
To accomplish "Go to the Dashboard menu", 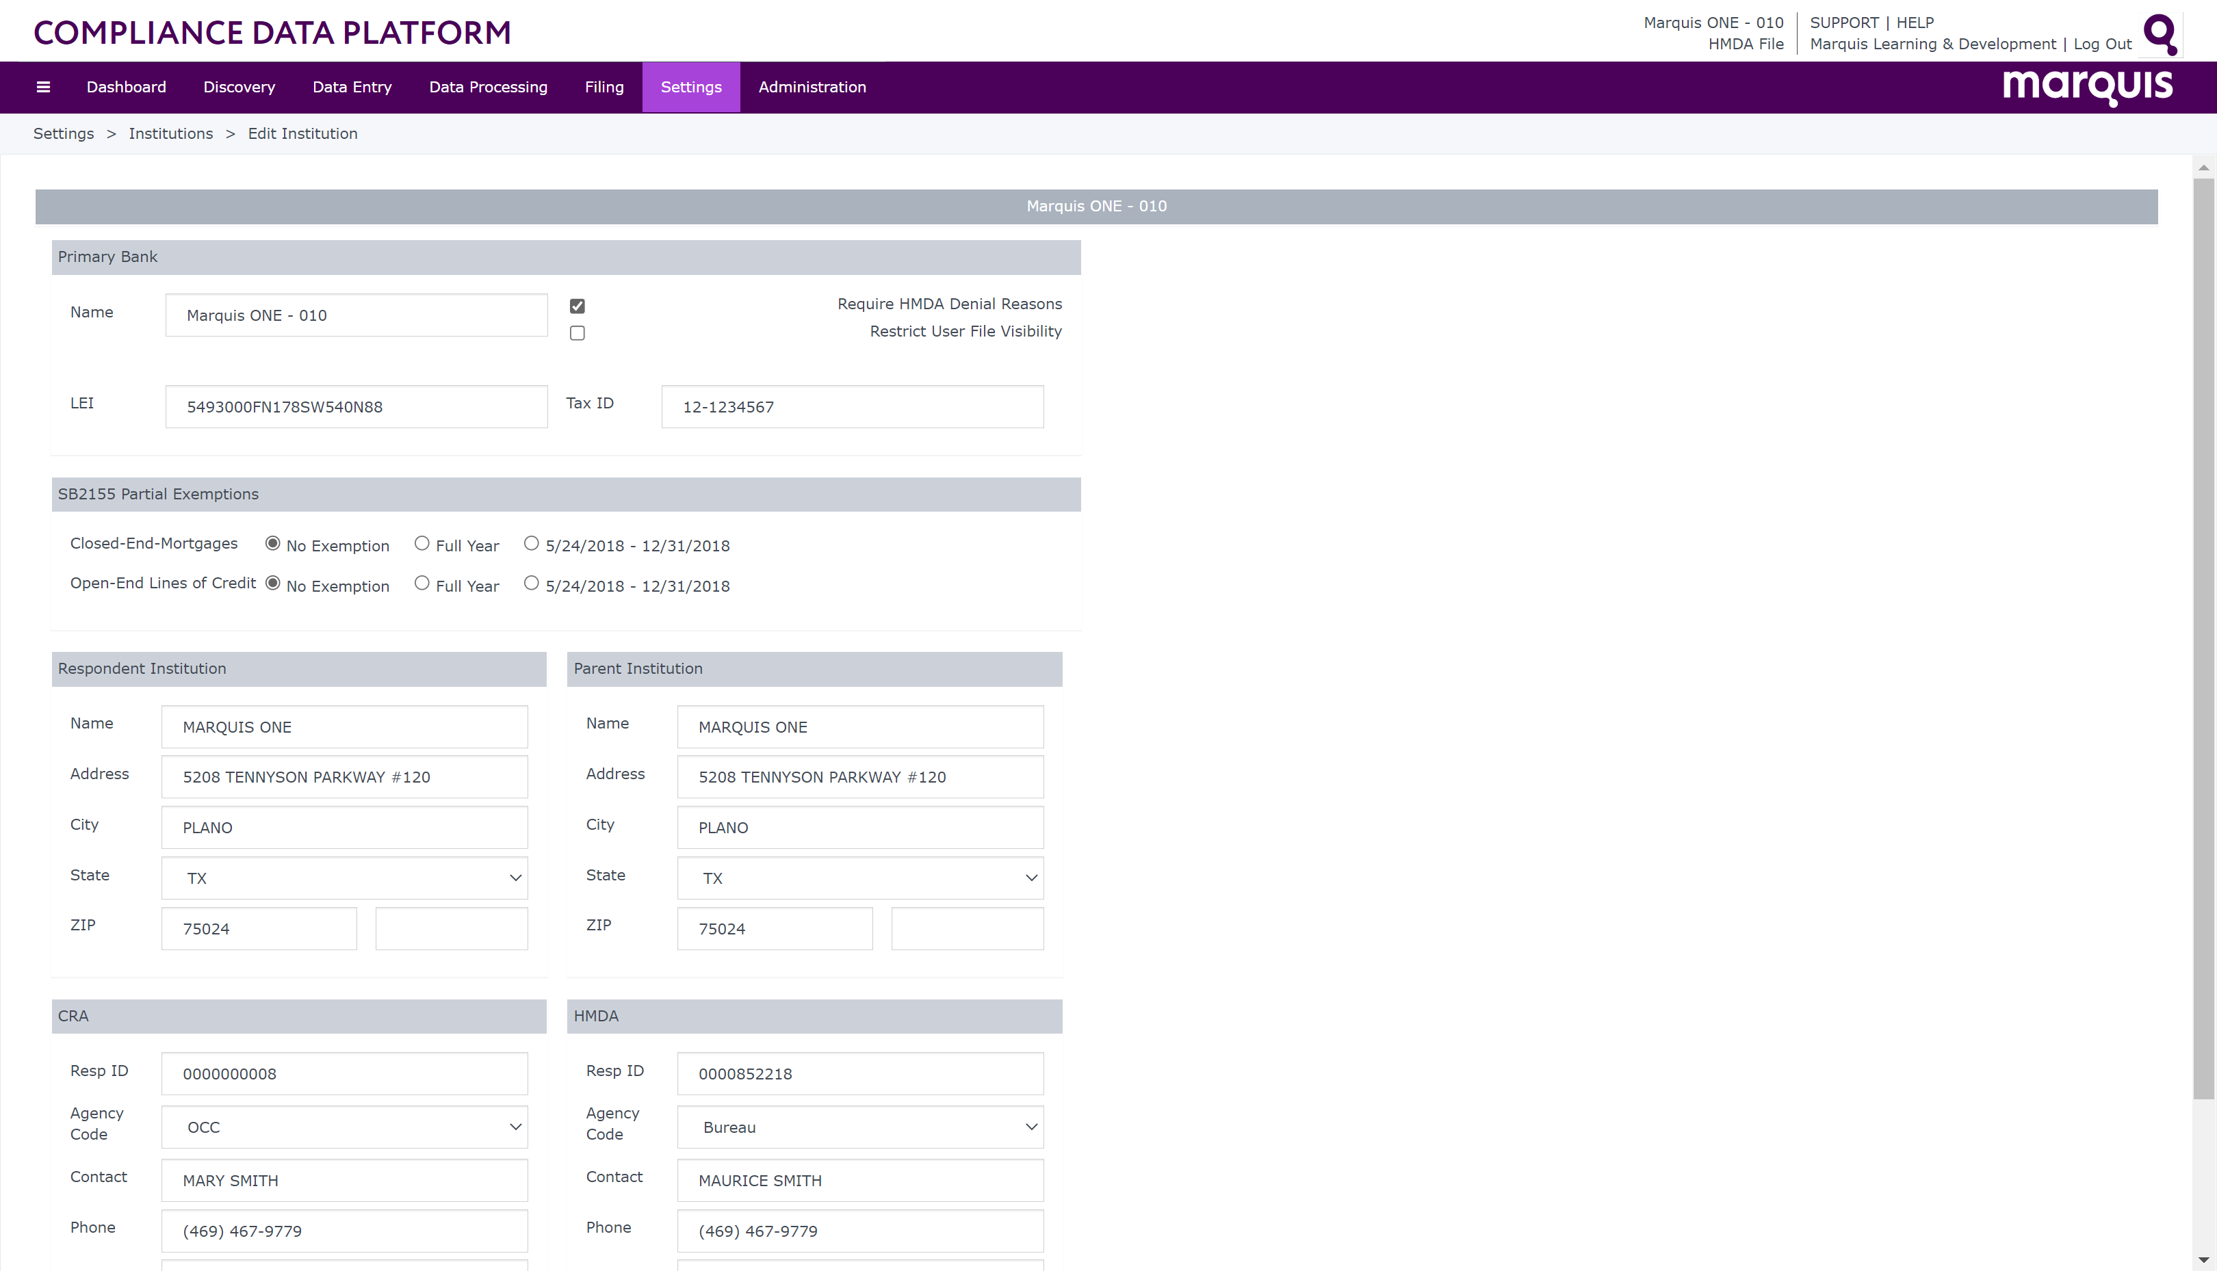I will pyautogui.click(x=127, y=88).
